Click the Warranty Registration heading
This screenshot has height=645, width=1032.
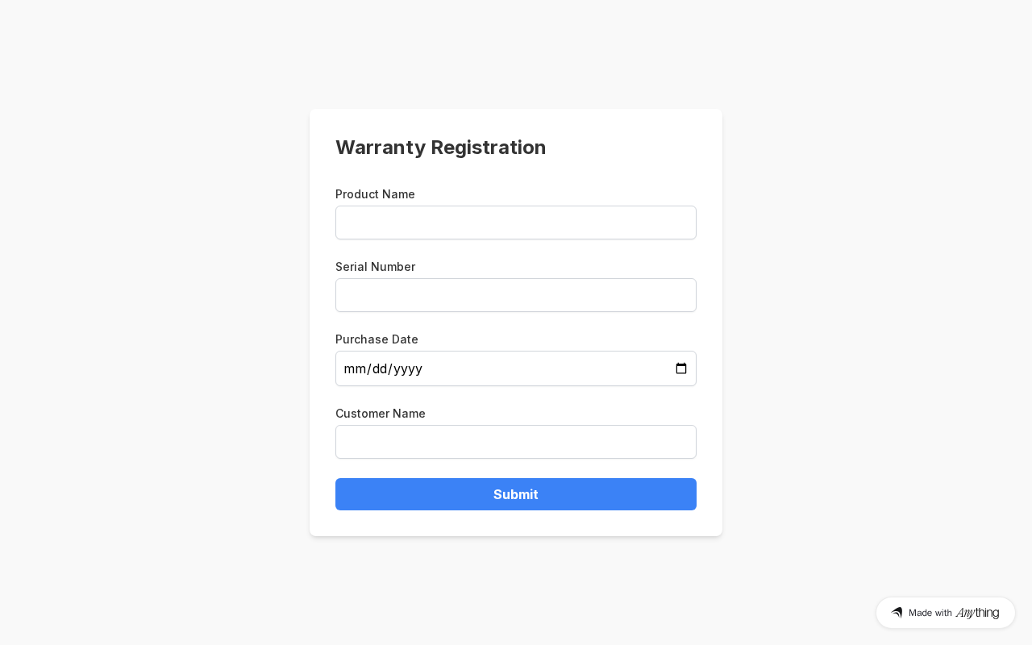(x=440, y=148)
